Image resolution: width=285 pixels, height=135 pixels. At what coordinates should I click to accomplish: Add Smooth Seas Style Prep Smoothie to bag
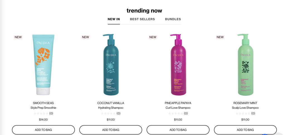[x=43, y=130]
